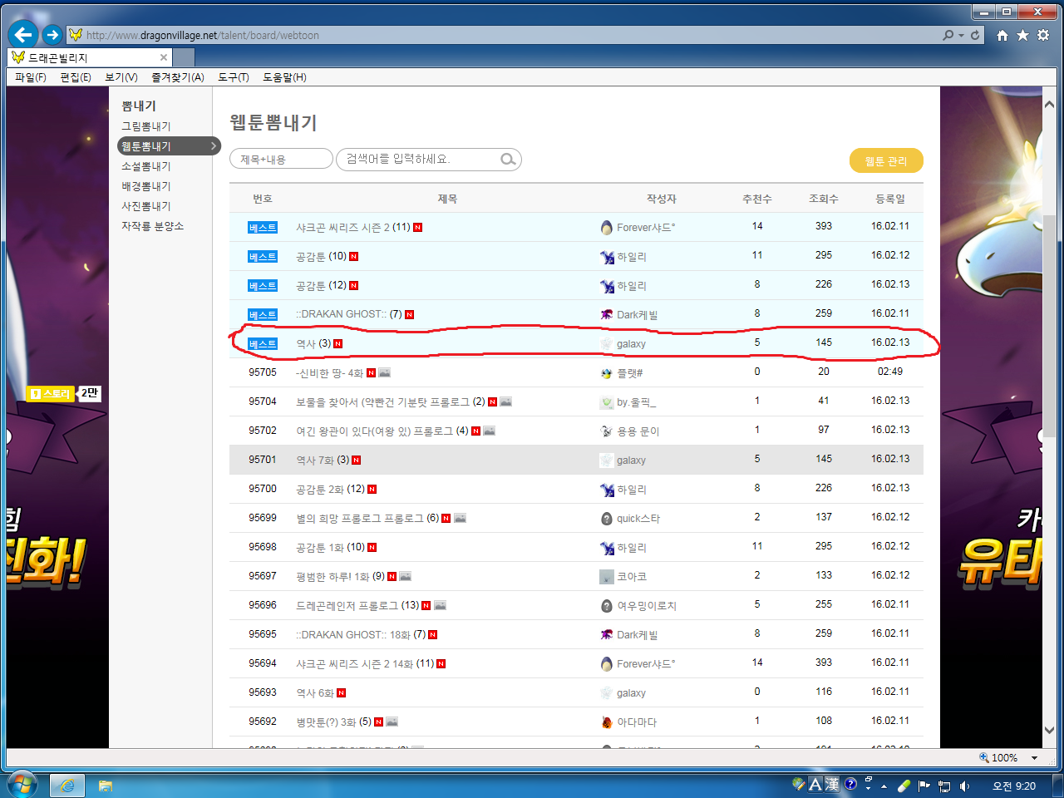Click the volume speaker tray icon
Screen dimensions: 1064x798
964,786
